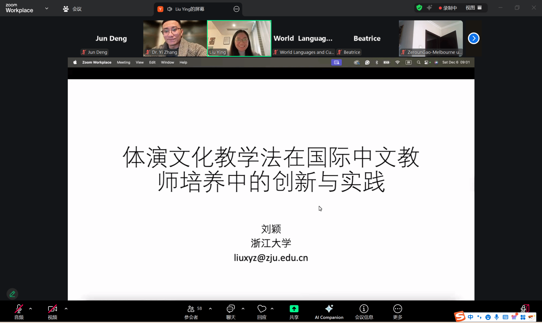The width and height of the screenshot is (542, 323).
Task: Click the green annotation pencil icon
Action: pos(12,294)
